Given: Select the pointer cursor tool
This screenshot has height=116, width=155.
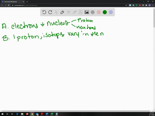Looking at the screenshot, I should (x=56, y=12).
